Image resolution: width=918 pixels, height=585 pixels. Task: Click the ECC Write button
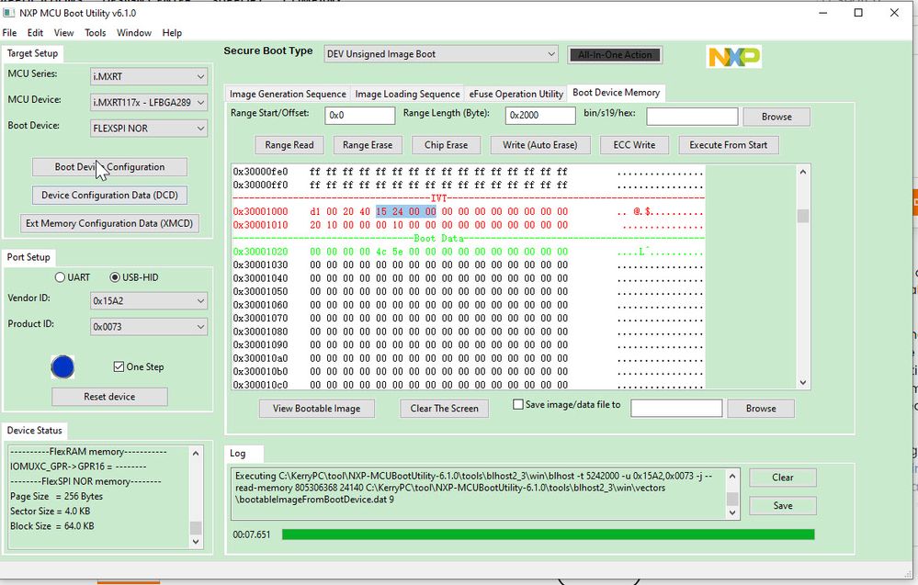(634, 145)
